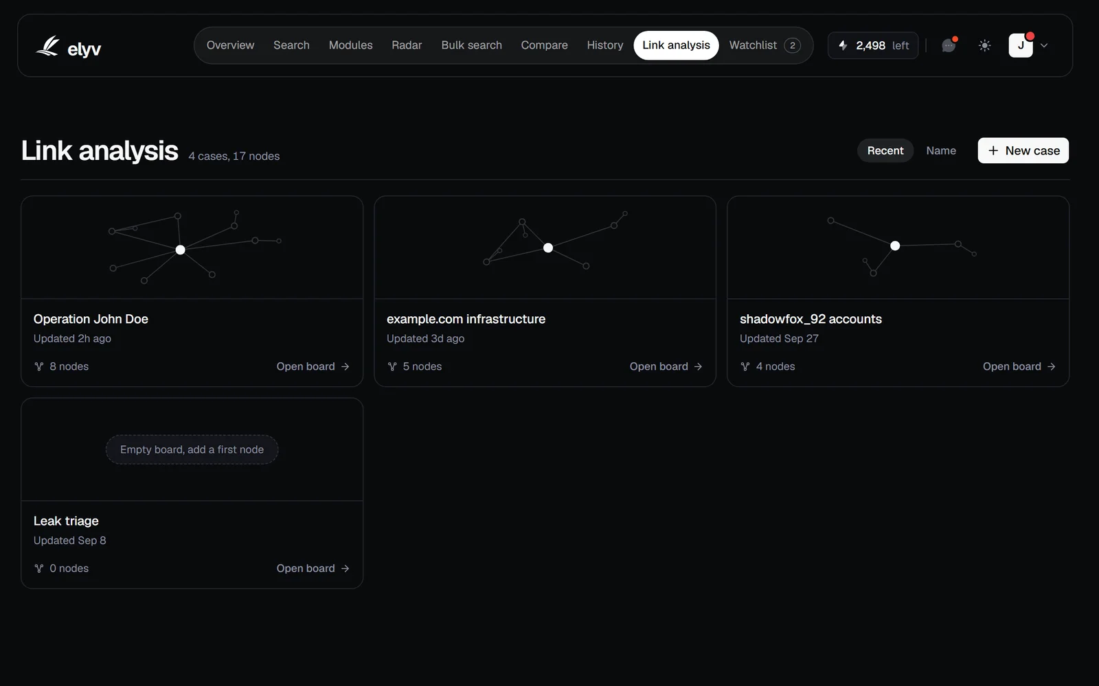Select the Link analysis tab
The height and width of the screenshot is (686, 1099).
pos(676,45)
